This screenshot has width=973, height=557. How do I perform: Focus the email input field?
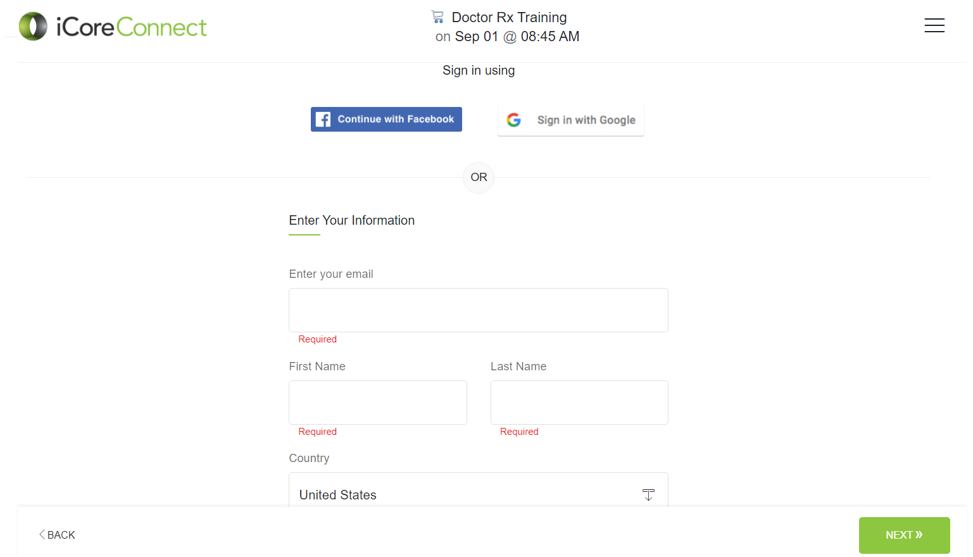[479, 310]
